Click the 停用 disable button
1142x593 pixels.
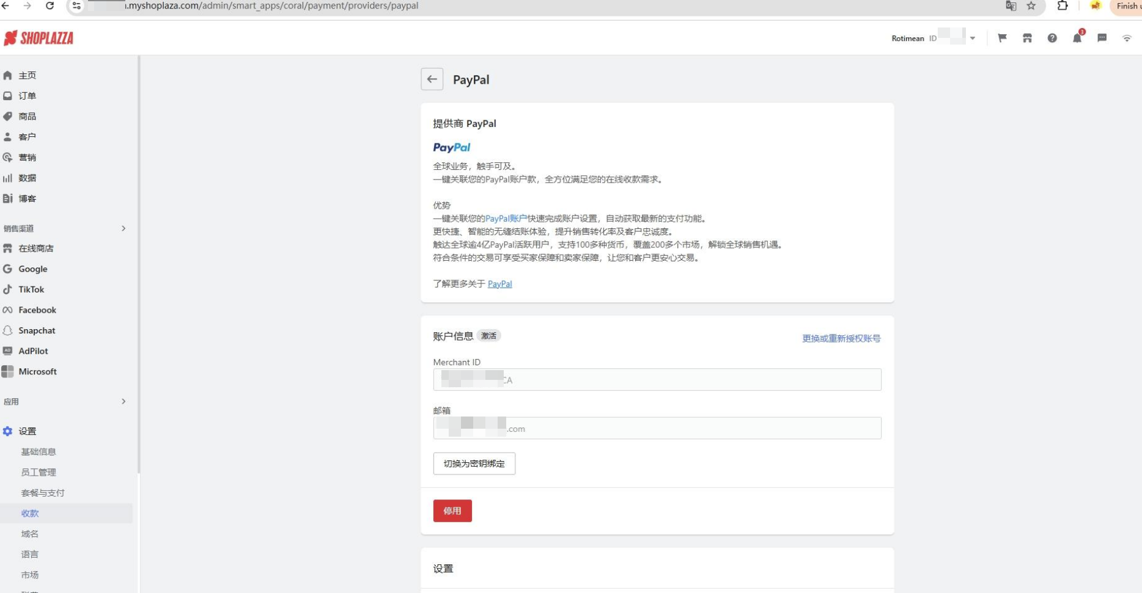[x=452, y=511]
